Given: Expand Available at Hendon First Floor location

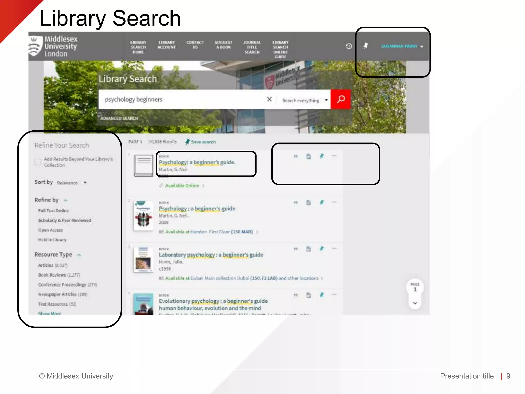Looking at the screenshot, I should (x=209, y=232).
